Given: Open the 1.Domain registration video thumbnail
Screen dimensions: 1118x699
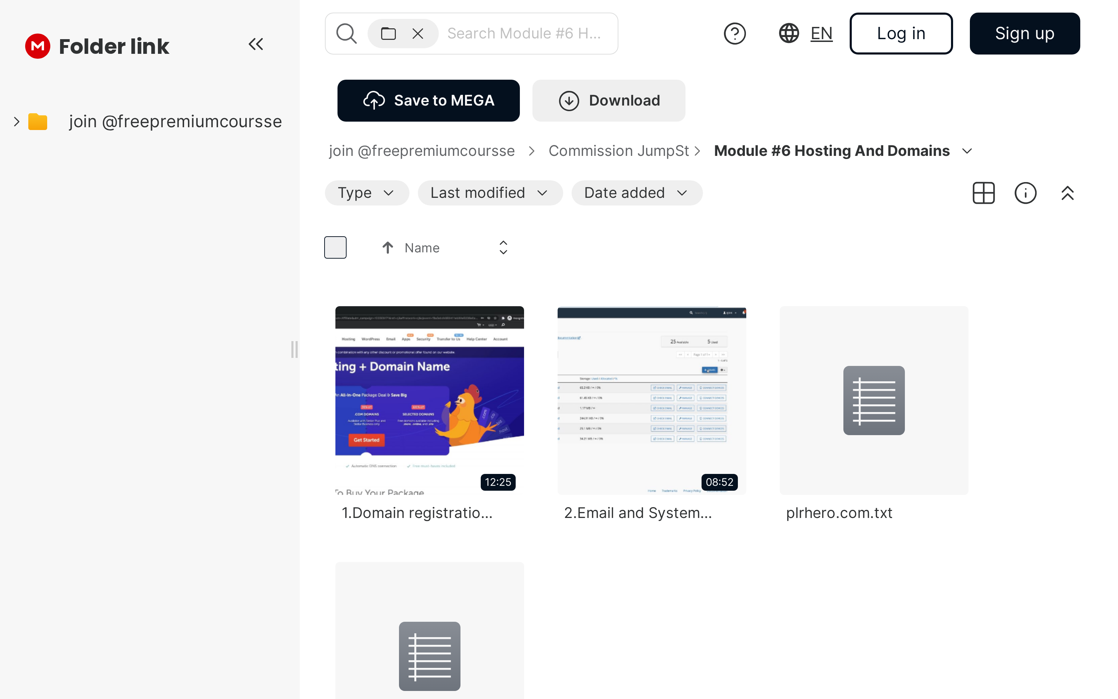Looking at the screenshot, I should tap(430, 400).
